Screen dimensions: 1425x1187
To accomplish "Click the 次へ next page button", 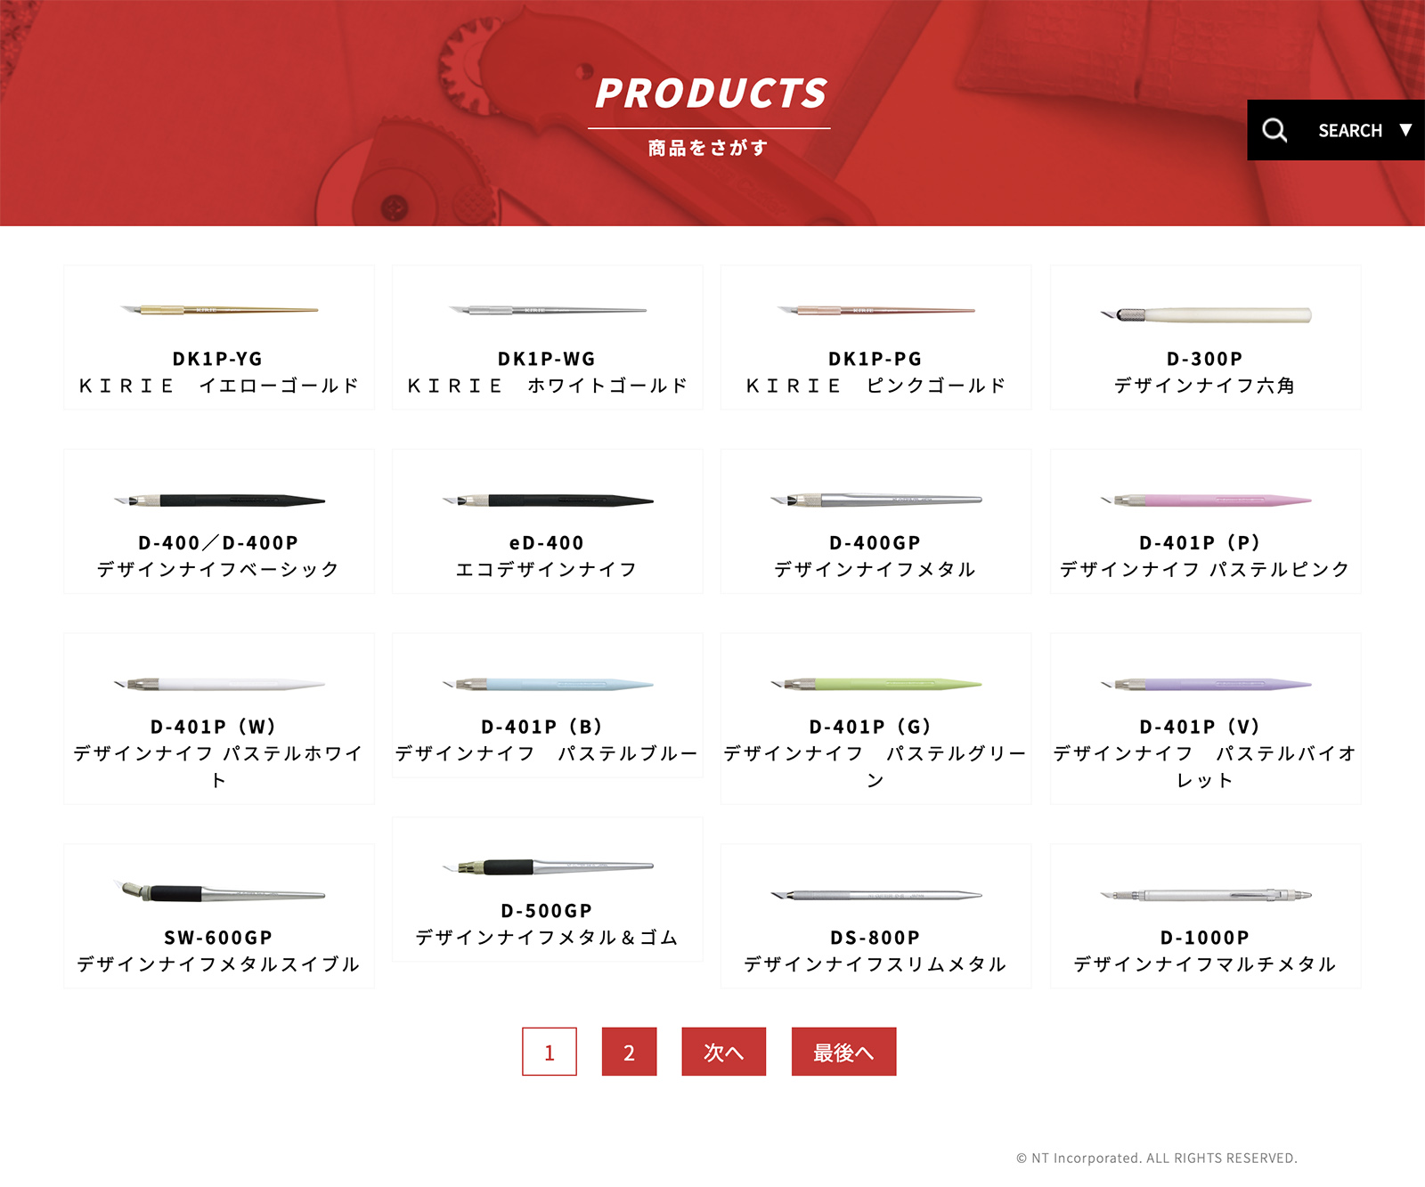I will pyautogui.click(x=723, y=1052).
